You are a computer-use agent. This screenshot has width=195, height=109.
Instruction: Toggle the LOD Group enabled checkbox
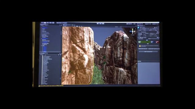tap(140, 38)
